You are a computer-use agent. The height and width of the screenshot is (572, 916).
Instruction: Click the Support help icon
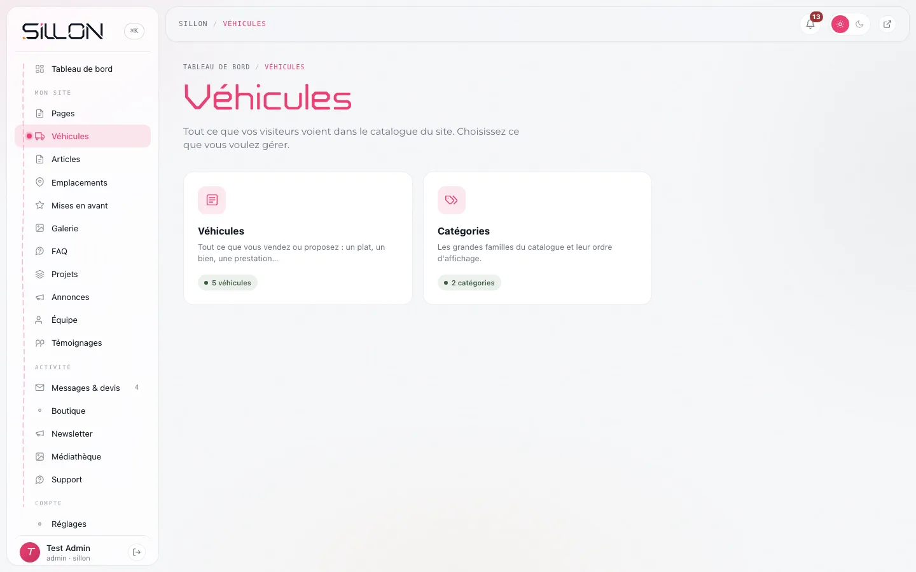coord(39,479)
